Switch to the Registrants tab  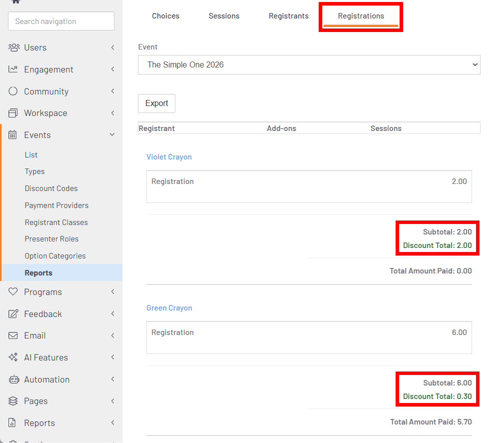[x=288, y=16]
